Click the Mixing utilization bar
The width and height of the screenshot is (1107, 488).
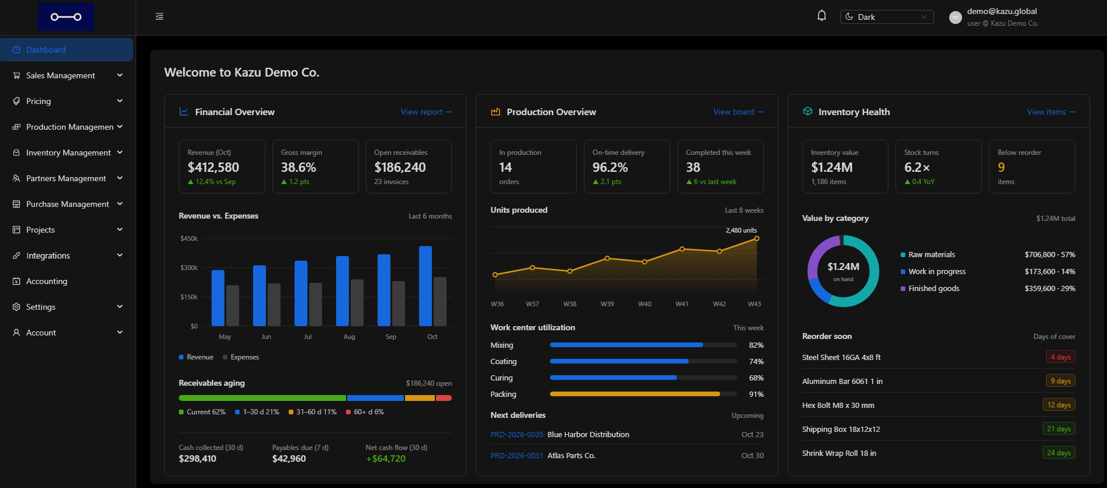pyautogui.click(x=643, y=345)
